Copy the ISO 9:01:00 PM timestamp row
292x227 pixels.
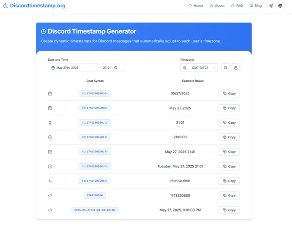[x=229, y=210]
